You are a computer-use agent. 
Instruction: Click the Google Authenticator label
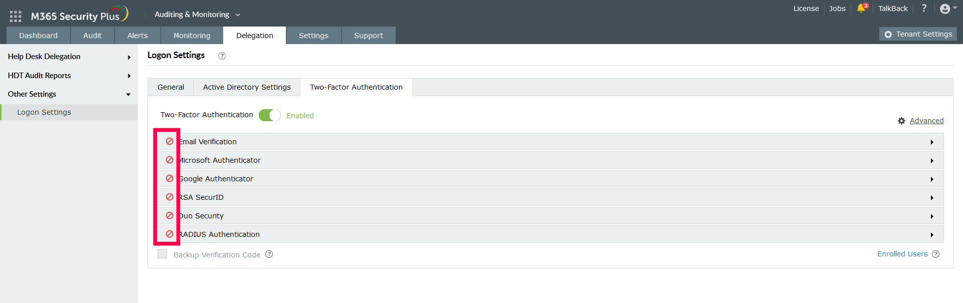coord(216,179)
